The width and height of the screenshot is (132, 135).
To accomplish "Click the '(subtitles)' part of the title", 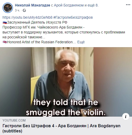I will coord(12,131).
